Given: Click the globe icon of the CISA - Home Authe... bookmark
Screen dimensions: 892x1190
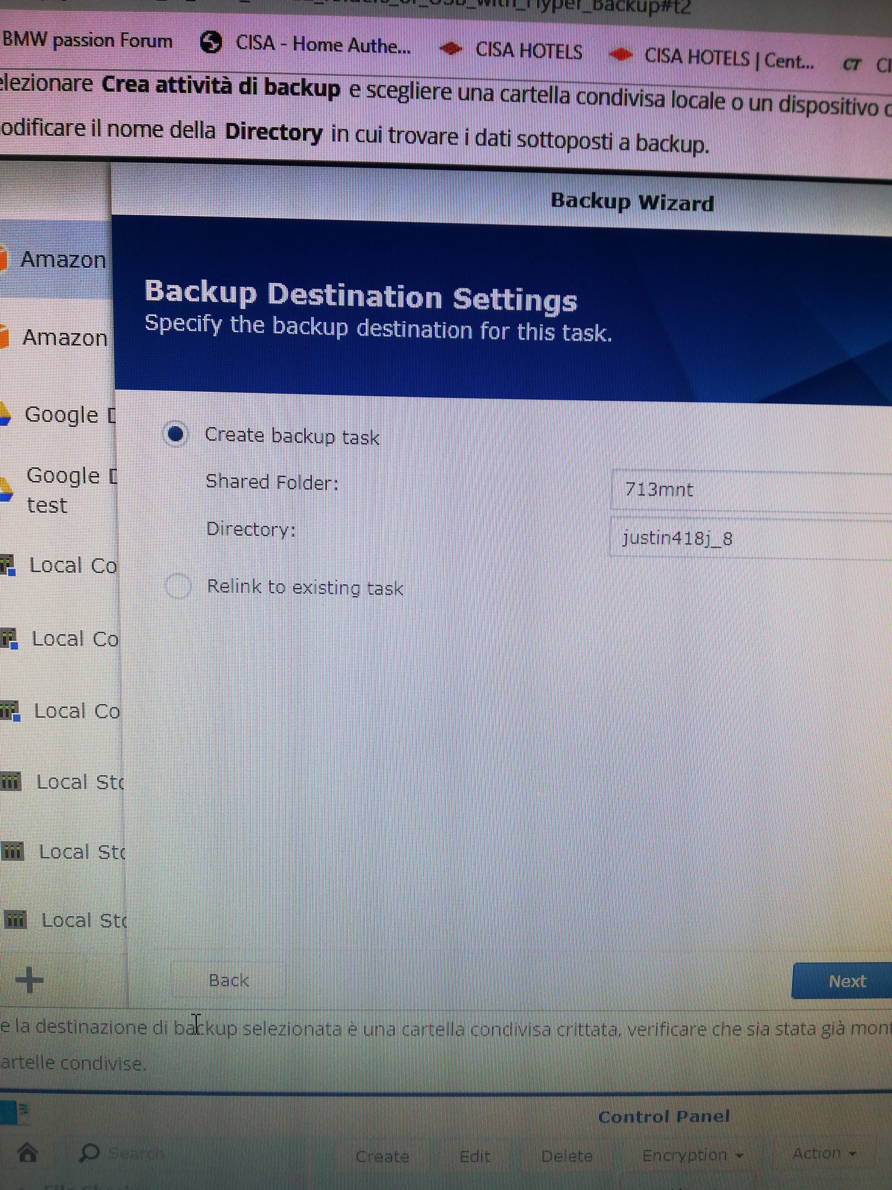Looking at the screenshot, I should pos(211,42).
